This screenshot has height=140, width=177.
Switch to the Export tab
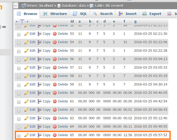(151, 14)
